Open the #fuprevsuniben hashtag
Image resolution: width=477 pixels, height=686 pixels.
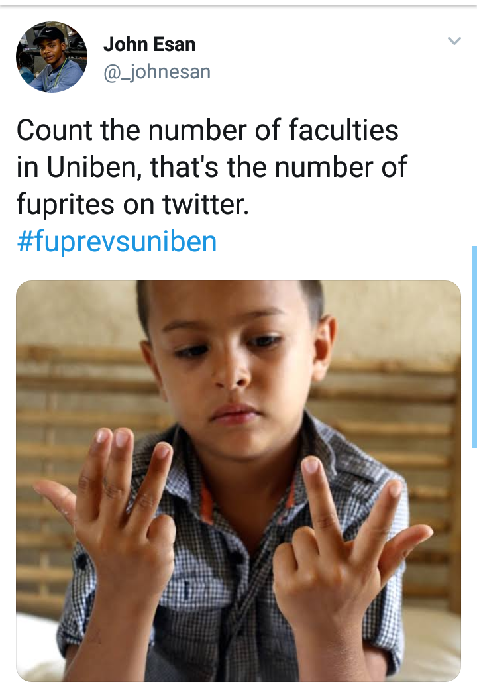pos(117,241)
